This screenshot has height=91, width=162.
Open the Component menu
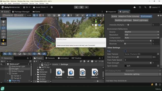tap(25, 4)
